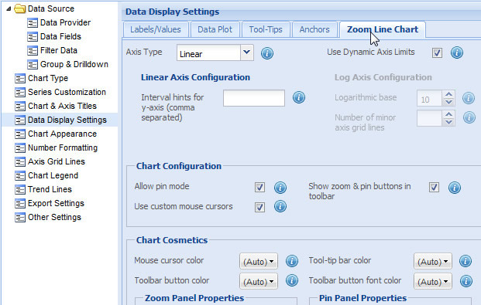Click the page icon beside Chart Appearance

[x=20, y=134]
